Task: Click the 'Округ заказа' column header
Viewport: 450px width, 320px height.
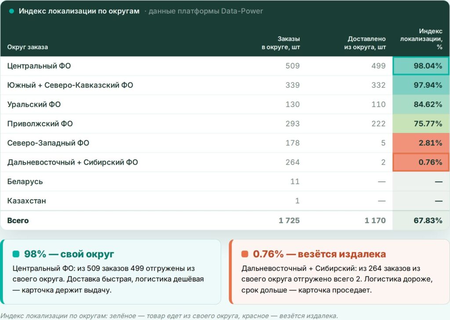Action: 28,47
